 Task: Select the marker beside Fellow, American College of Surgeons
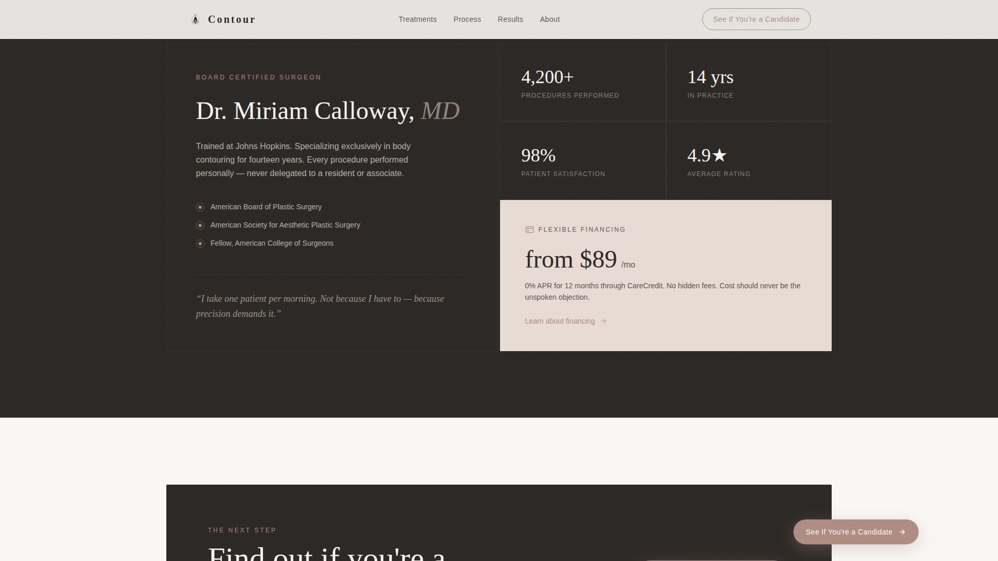point(200,243)
